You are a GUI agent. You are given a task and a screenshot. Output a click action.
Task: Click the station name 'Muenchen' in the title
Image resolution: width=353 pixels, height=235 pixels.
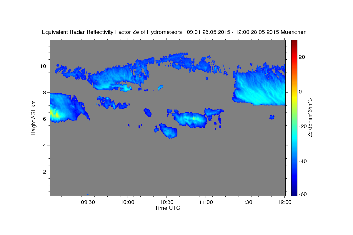294,32
